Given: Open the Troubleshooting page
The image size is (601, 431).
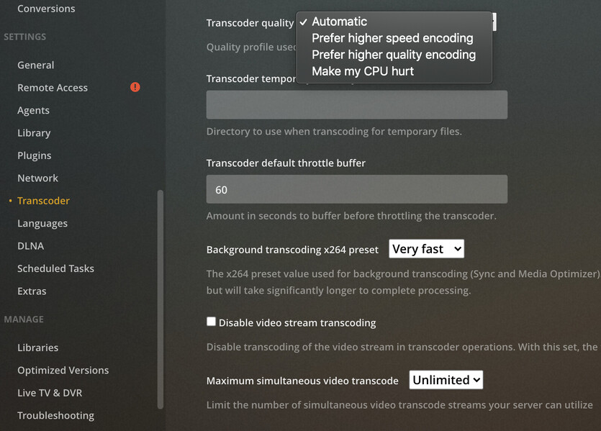Looking at the screenshot, I should 55,415.
